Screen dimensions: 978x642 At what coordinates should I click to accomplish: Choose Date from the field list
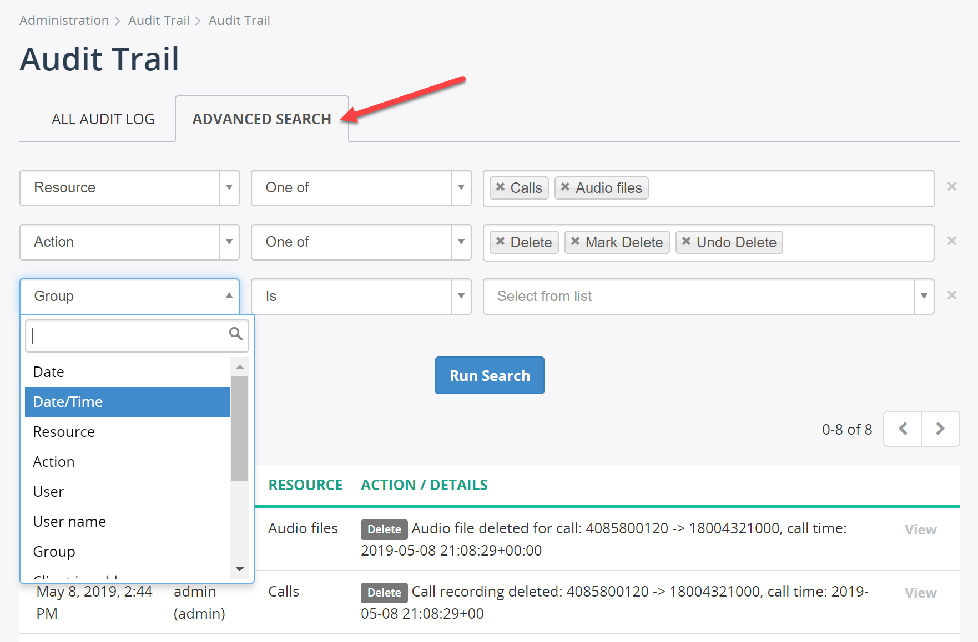128,372
